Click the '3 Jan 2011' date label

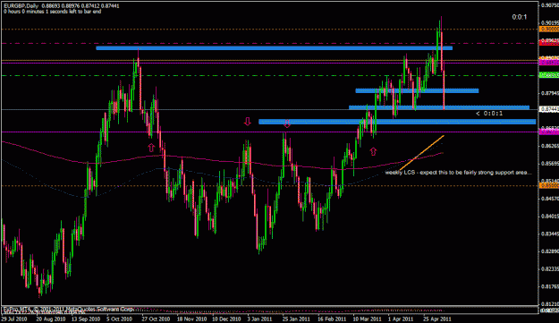point(259,319)
